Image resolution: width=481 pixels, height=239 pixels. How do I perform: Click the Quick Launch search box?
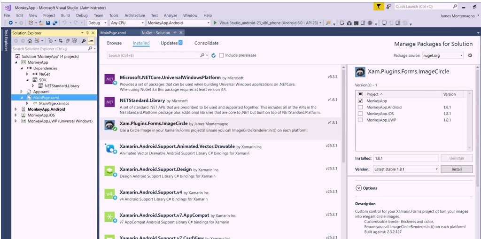click(x=426, y=7)
